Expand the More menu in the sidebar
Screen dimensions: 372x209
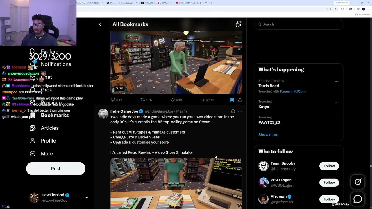[x=41, y=154]
